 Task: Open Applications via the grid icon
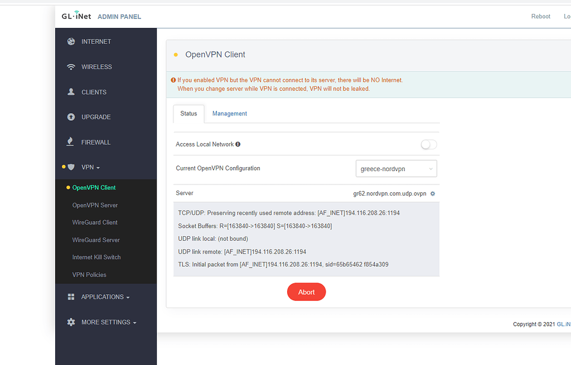coord(71,296)
